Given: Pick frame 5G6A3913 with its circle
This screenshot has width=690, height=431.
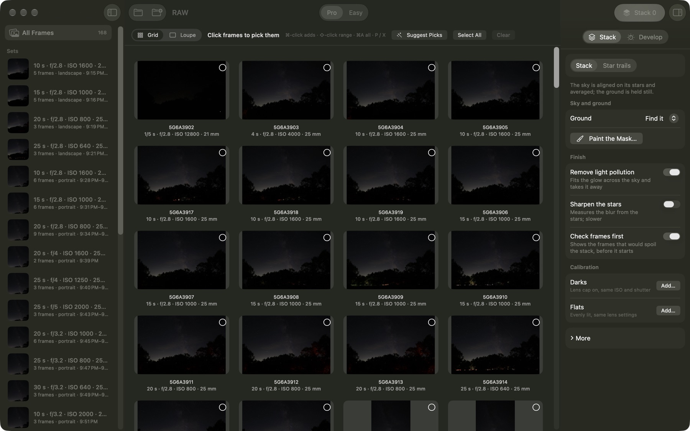Looking at the screenshot, I should click(432, 322).
